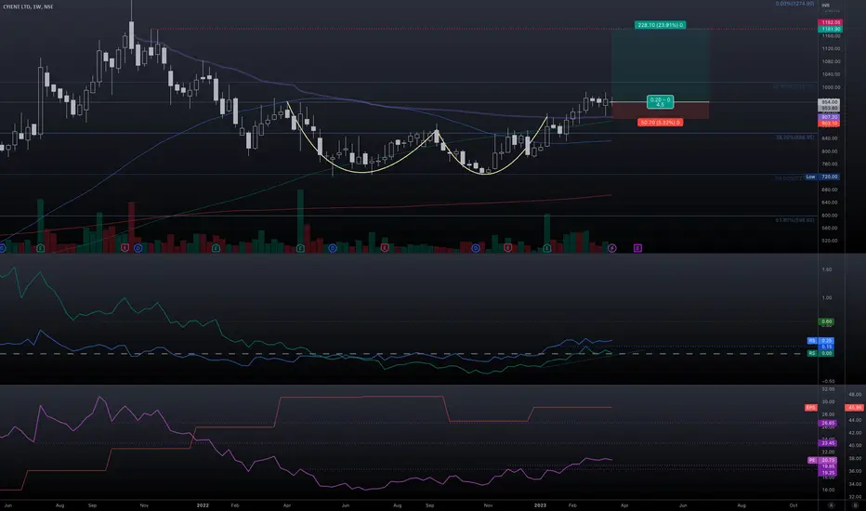Click the 1182.05 pink price label
This screenshot has height=511, width=866.
830,22
